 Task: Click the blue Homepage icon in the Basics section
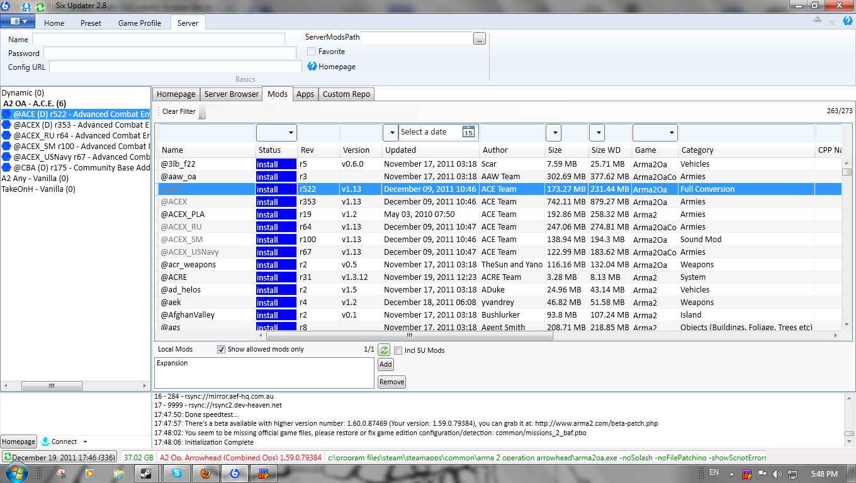pos(312,66)
